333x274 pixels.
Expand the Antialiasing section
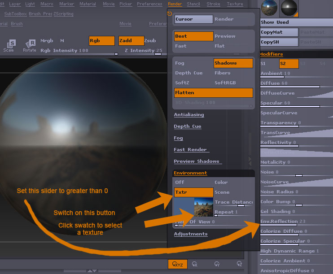(x=189, y=115)
